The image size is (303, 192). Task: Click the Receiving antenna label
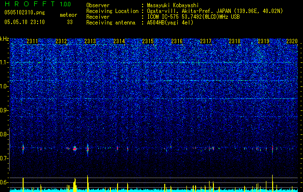(111, 23)
